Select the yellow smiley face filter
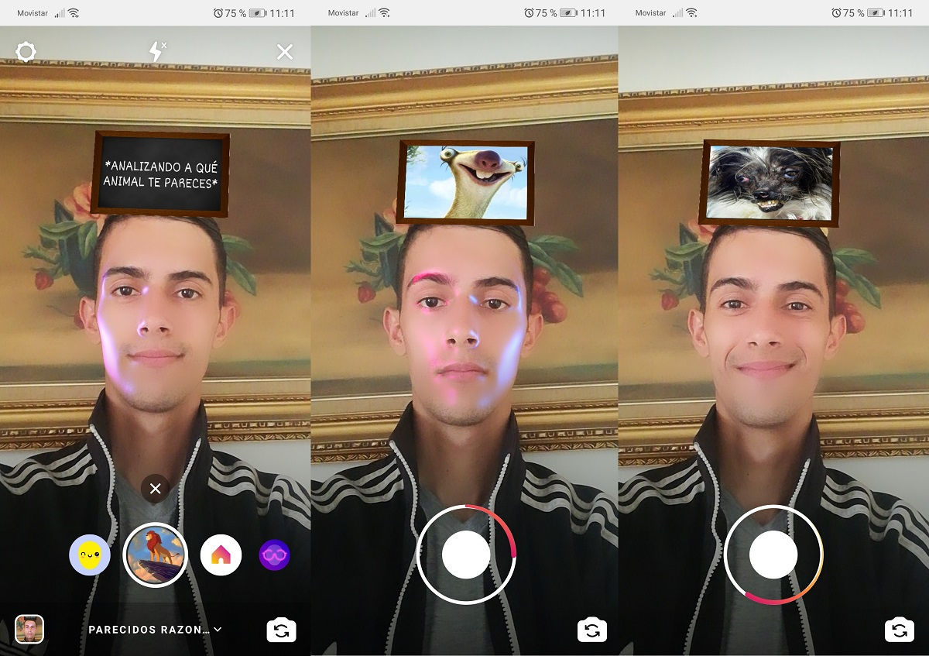The height and width of the screenshot is (656, 929). 90,555
